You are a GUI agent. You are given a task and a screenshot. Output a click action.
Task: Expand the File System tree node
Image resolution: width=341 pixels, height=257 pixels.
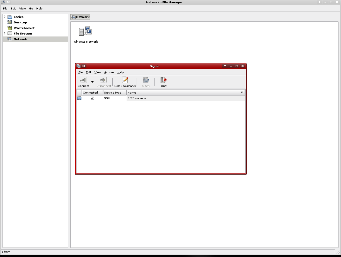click(x=4, y=33)
